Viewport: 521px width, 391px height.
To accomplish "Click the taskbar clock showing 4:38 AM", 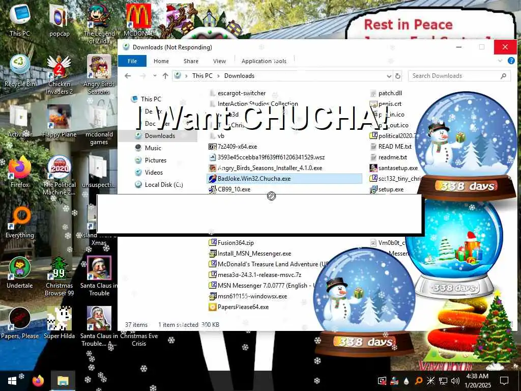I will [477, 381].
